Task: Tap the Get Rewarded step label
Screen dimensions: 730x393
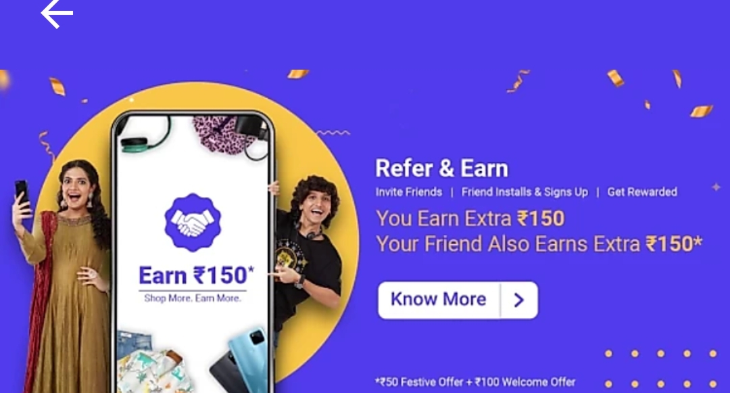Action: (642, 192)
